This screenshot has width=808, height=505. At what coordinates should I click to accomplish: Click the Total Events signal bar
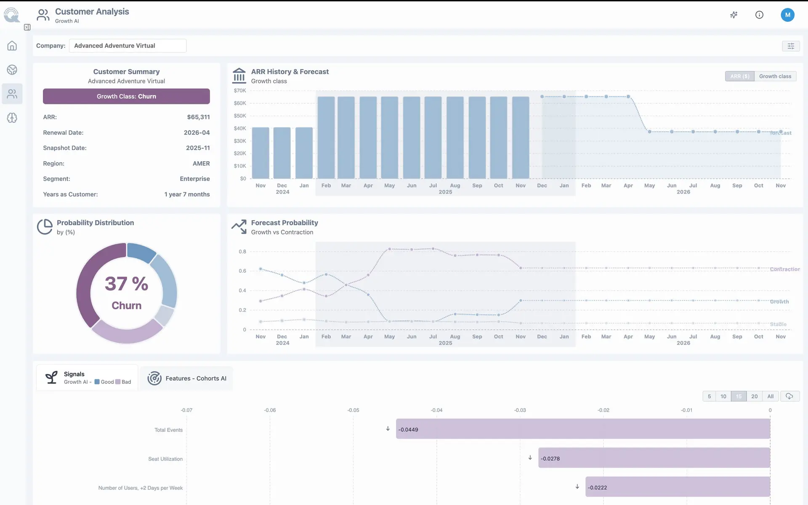(x=583, y=429)
